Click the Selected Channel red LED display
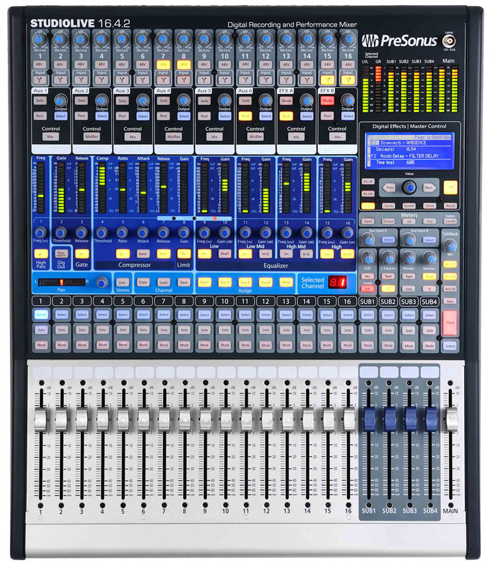The height and width of the screenshot is (564, 491). point(337,283)
